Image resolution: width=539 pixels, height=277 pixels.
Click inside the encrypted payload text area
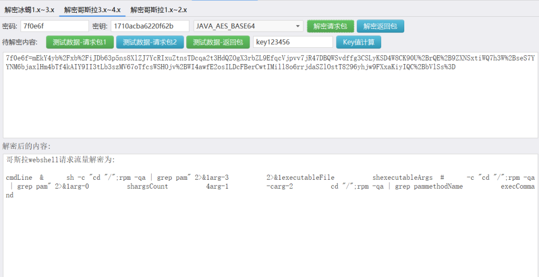268,105
